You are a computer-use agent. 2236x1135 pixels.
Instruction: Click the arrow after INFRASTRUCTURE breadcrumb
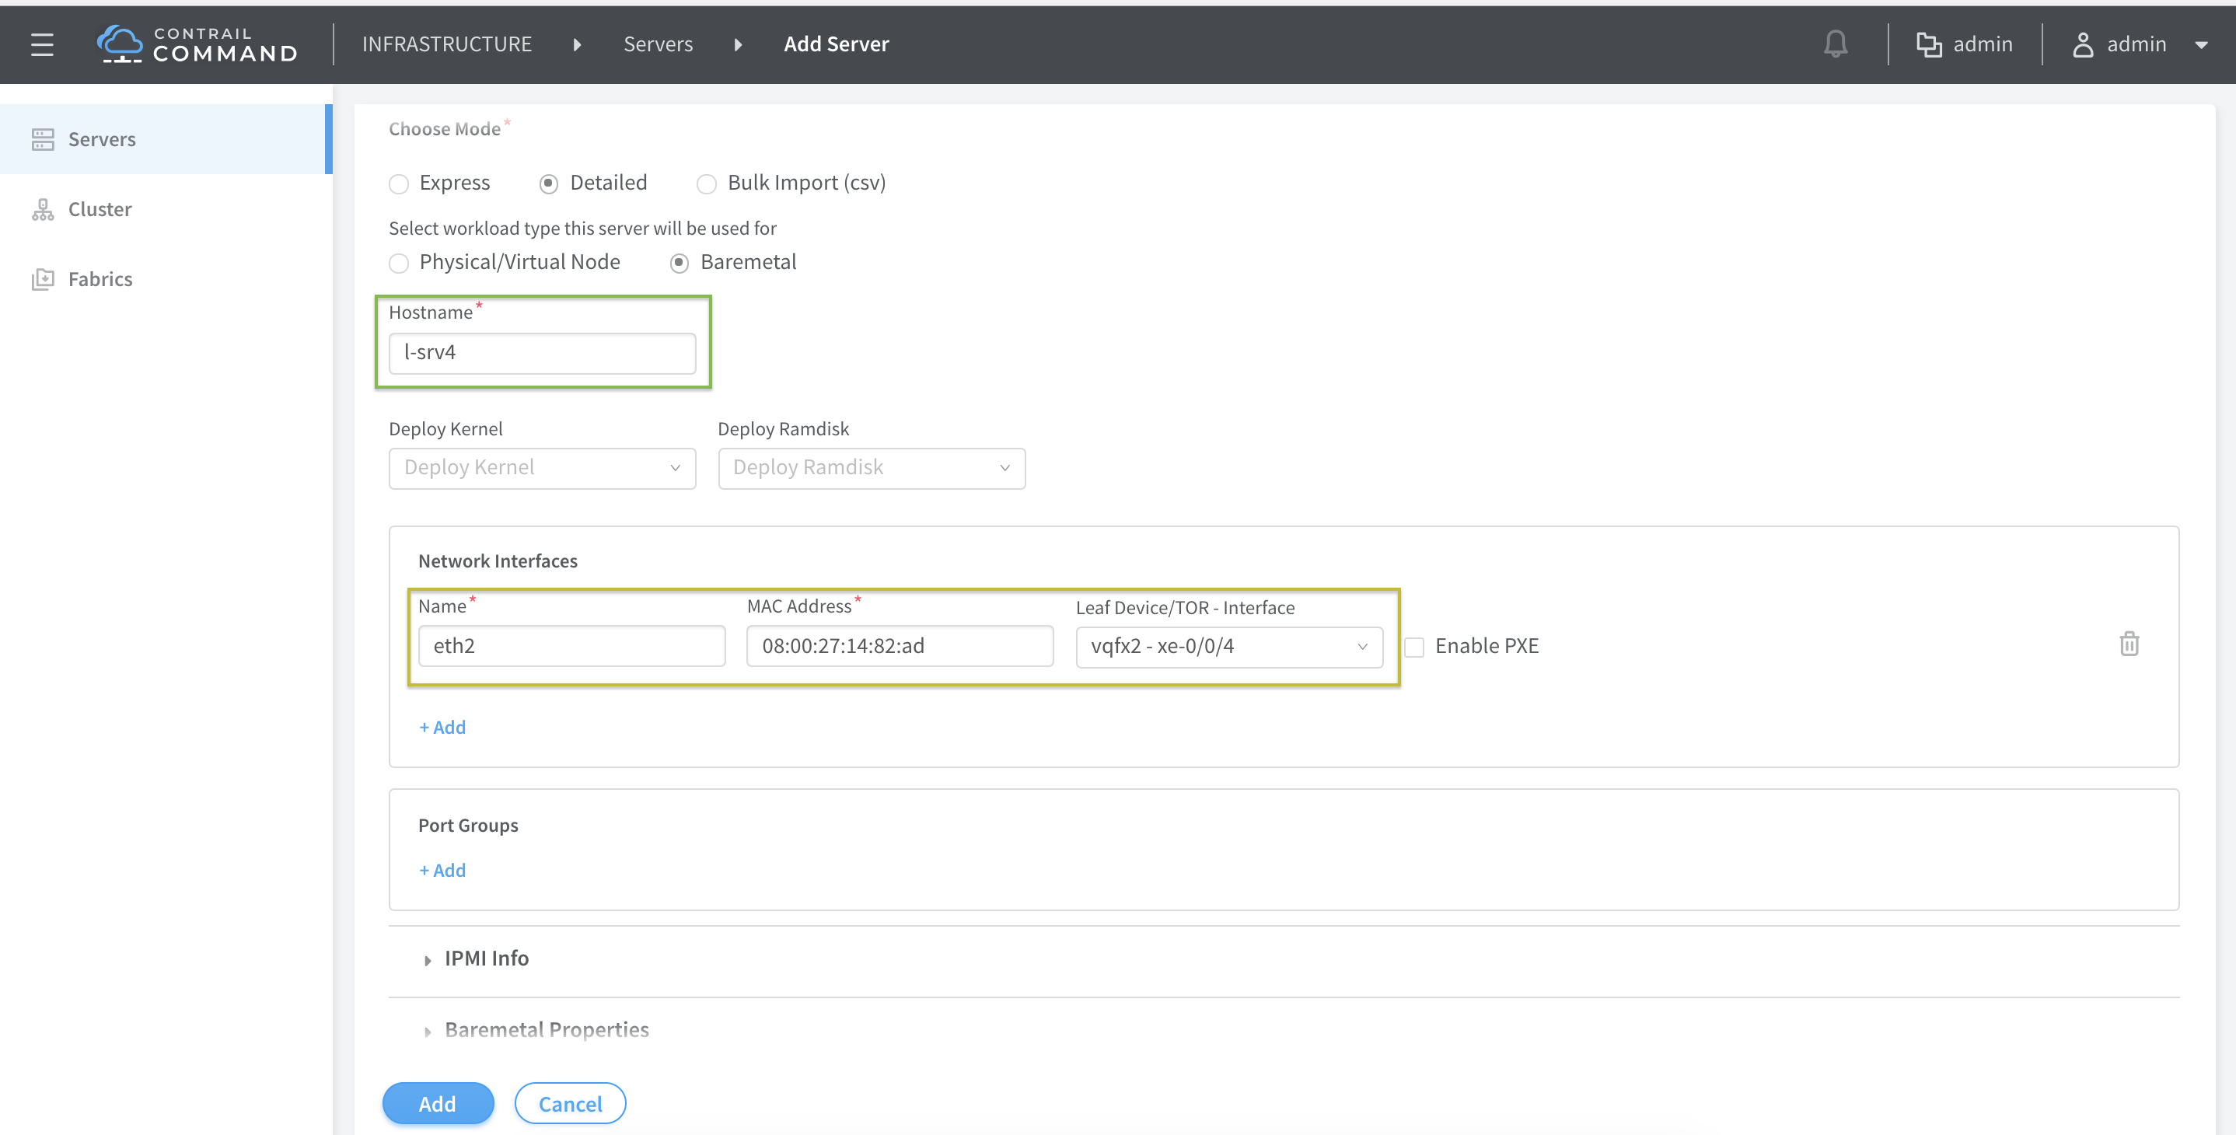(x=577, y=45)
